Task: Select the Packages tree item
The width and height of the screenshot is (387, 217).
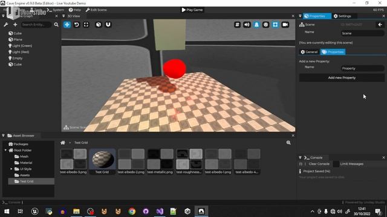Action: point(18,144)
